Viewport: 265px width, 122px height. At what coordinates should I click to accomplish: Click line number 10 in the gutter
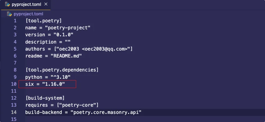(x=14, y=84)
